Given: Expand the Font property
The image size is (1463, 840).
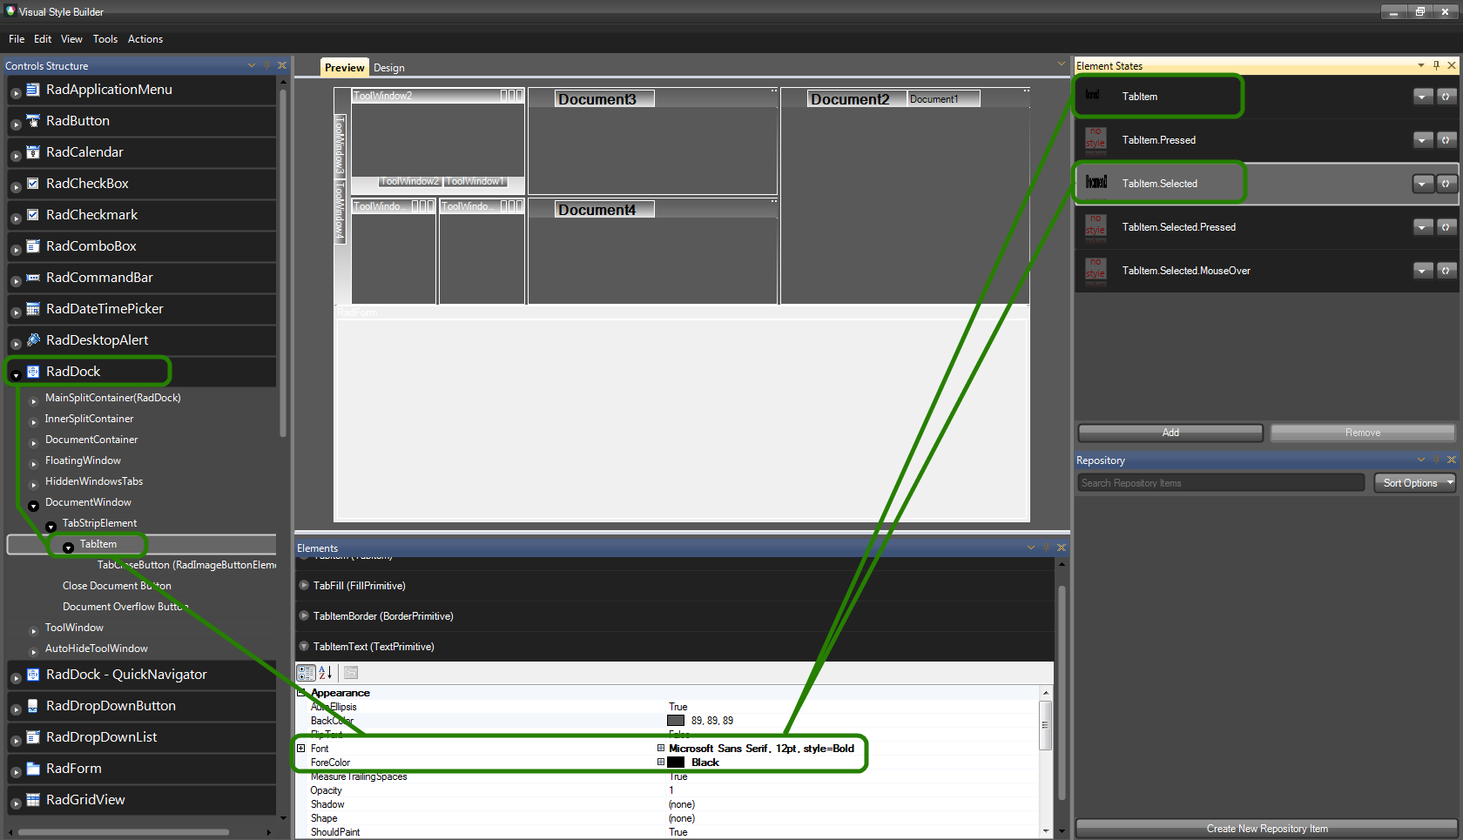Looking at the screenshot, I should point(301,748).
